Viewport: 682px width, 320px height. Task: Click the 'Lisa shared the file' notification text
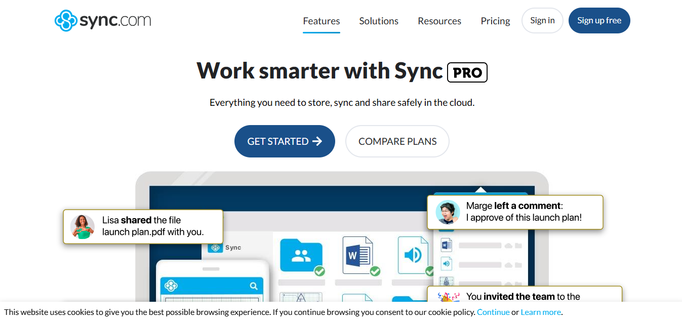tap(153, 226)
